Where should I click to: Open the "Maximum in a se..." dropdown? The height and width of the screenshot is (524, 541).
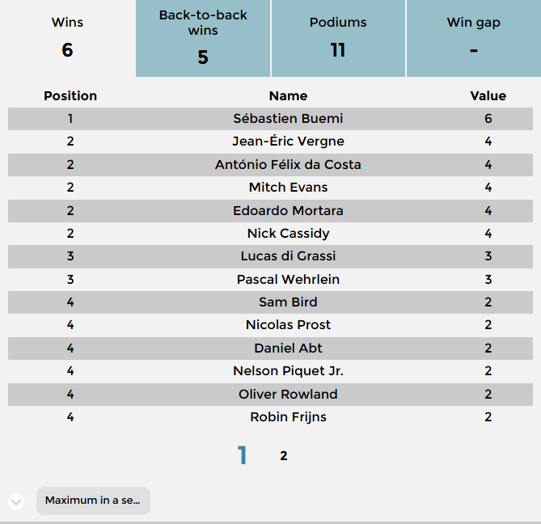pyautogui.click(x=93, y=501)
